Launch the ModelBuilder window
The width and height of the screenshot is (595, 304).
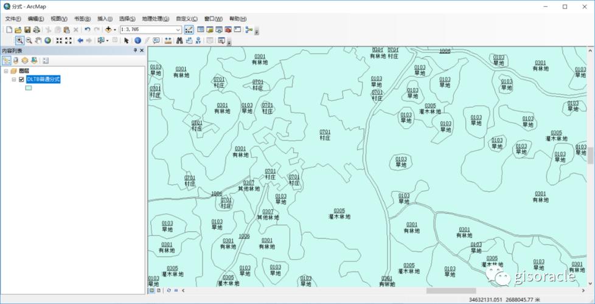[249, 30]
